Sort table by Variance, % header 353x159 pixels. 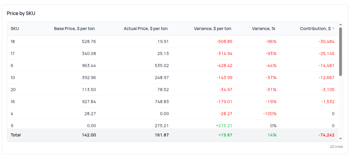(x=263, y=29)
